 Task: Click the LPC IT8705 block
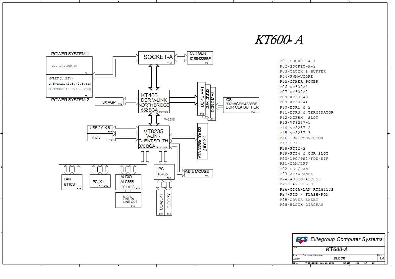pos(164,172)
